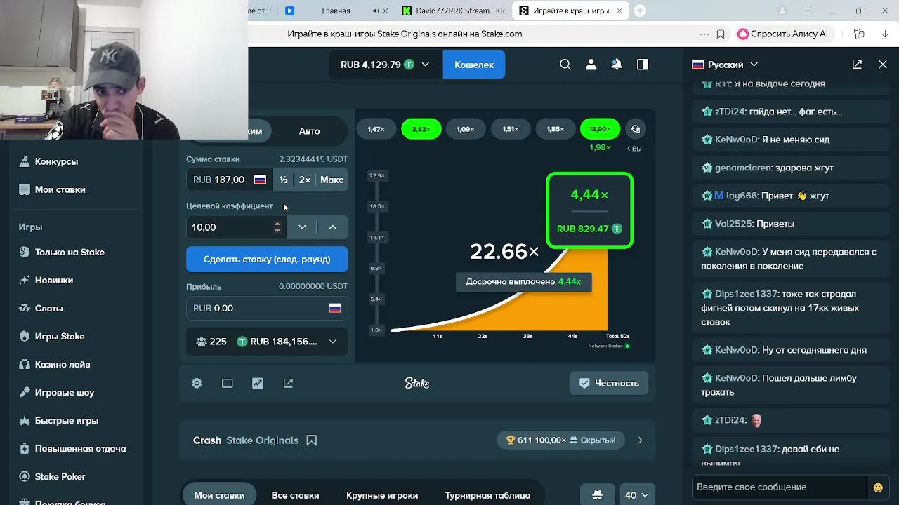Select the 3,83× previous round result

point(421,129)
